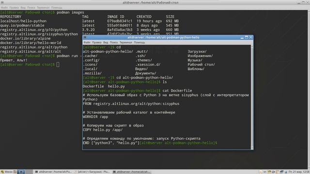The image size is (310, 174).
Task: Click docker.io/library/alpine repository text
Action: (25, 38)
